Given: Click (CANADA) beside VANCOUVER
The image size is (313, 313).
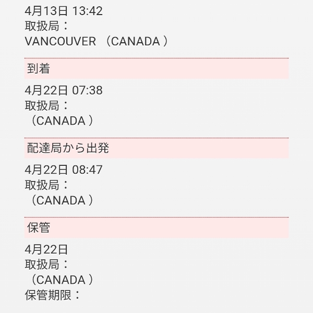Looking at the screenshot, I should pyautogui.click(x=137, y=41).
